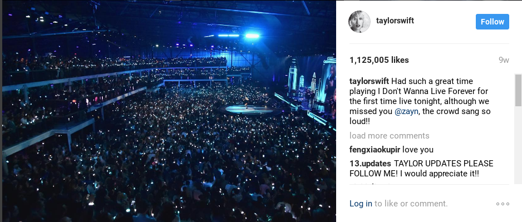This screenshot has height=222, width=522.
Task: Click the 'to like or comment' text
Action: click(411, 204)
